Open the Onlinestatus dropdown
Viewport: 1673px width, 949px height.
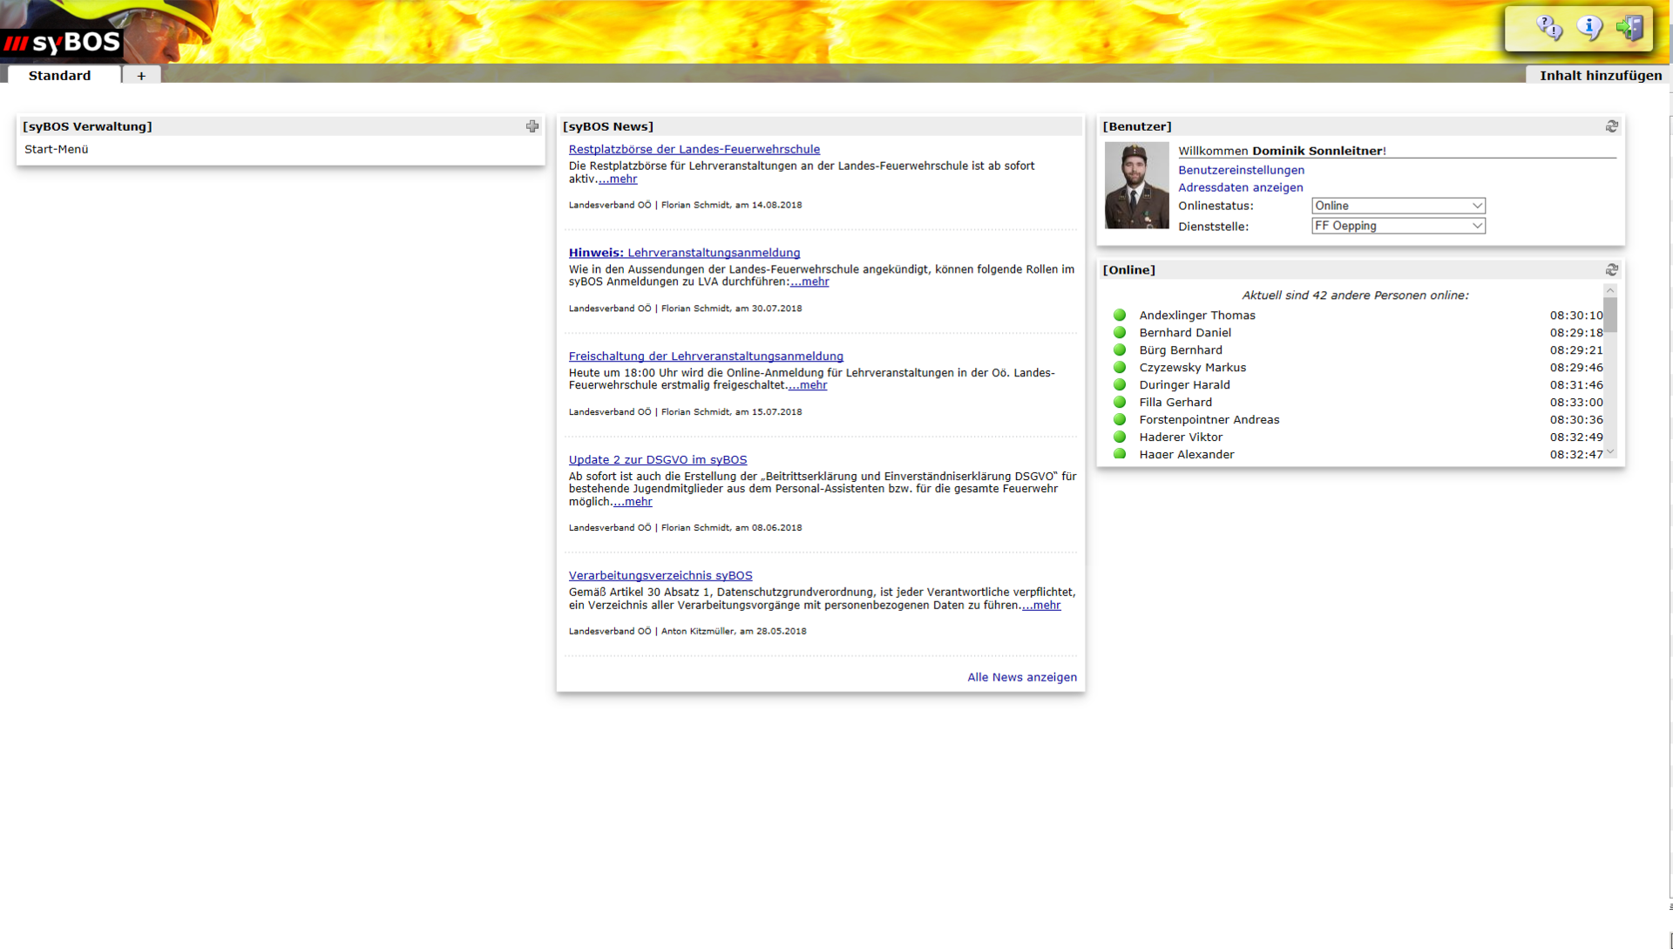point(1398,206)
